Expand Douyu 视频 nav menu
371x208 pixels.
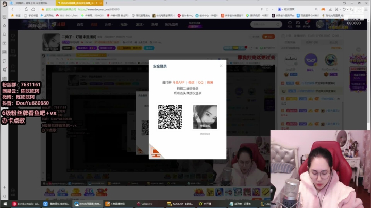pos(124,24)
